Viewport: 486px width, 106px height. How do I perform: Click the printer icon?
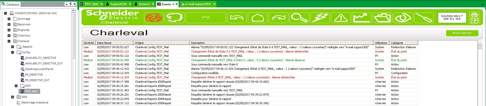[474, 15]
